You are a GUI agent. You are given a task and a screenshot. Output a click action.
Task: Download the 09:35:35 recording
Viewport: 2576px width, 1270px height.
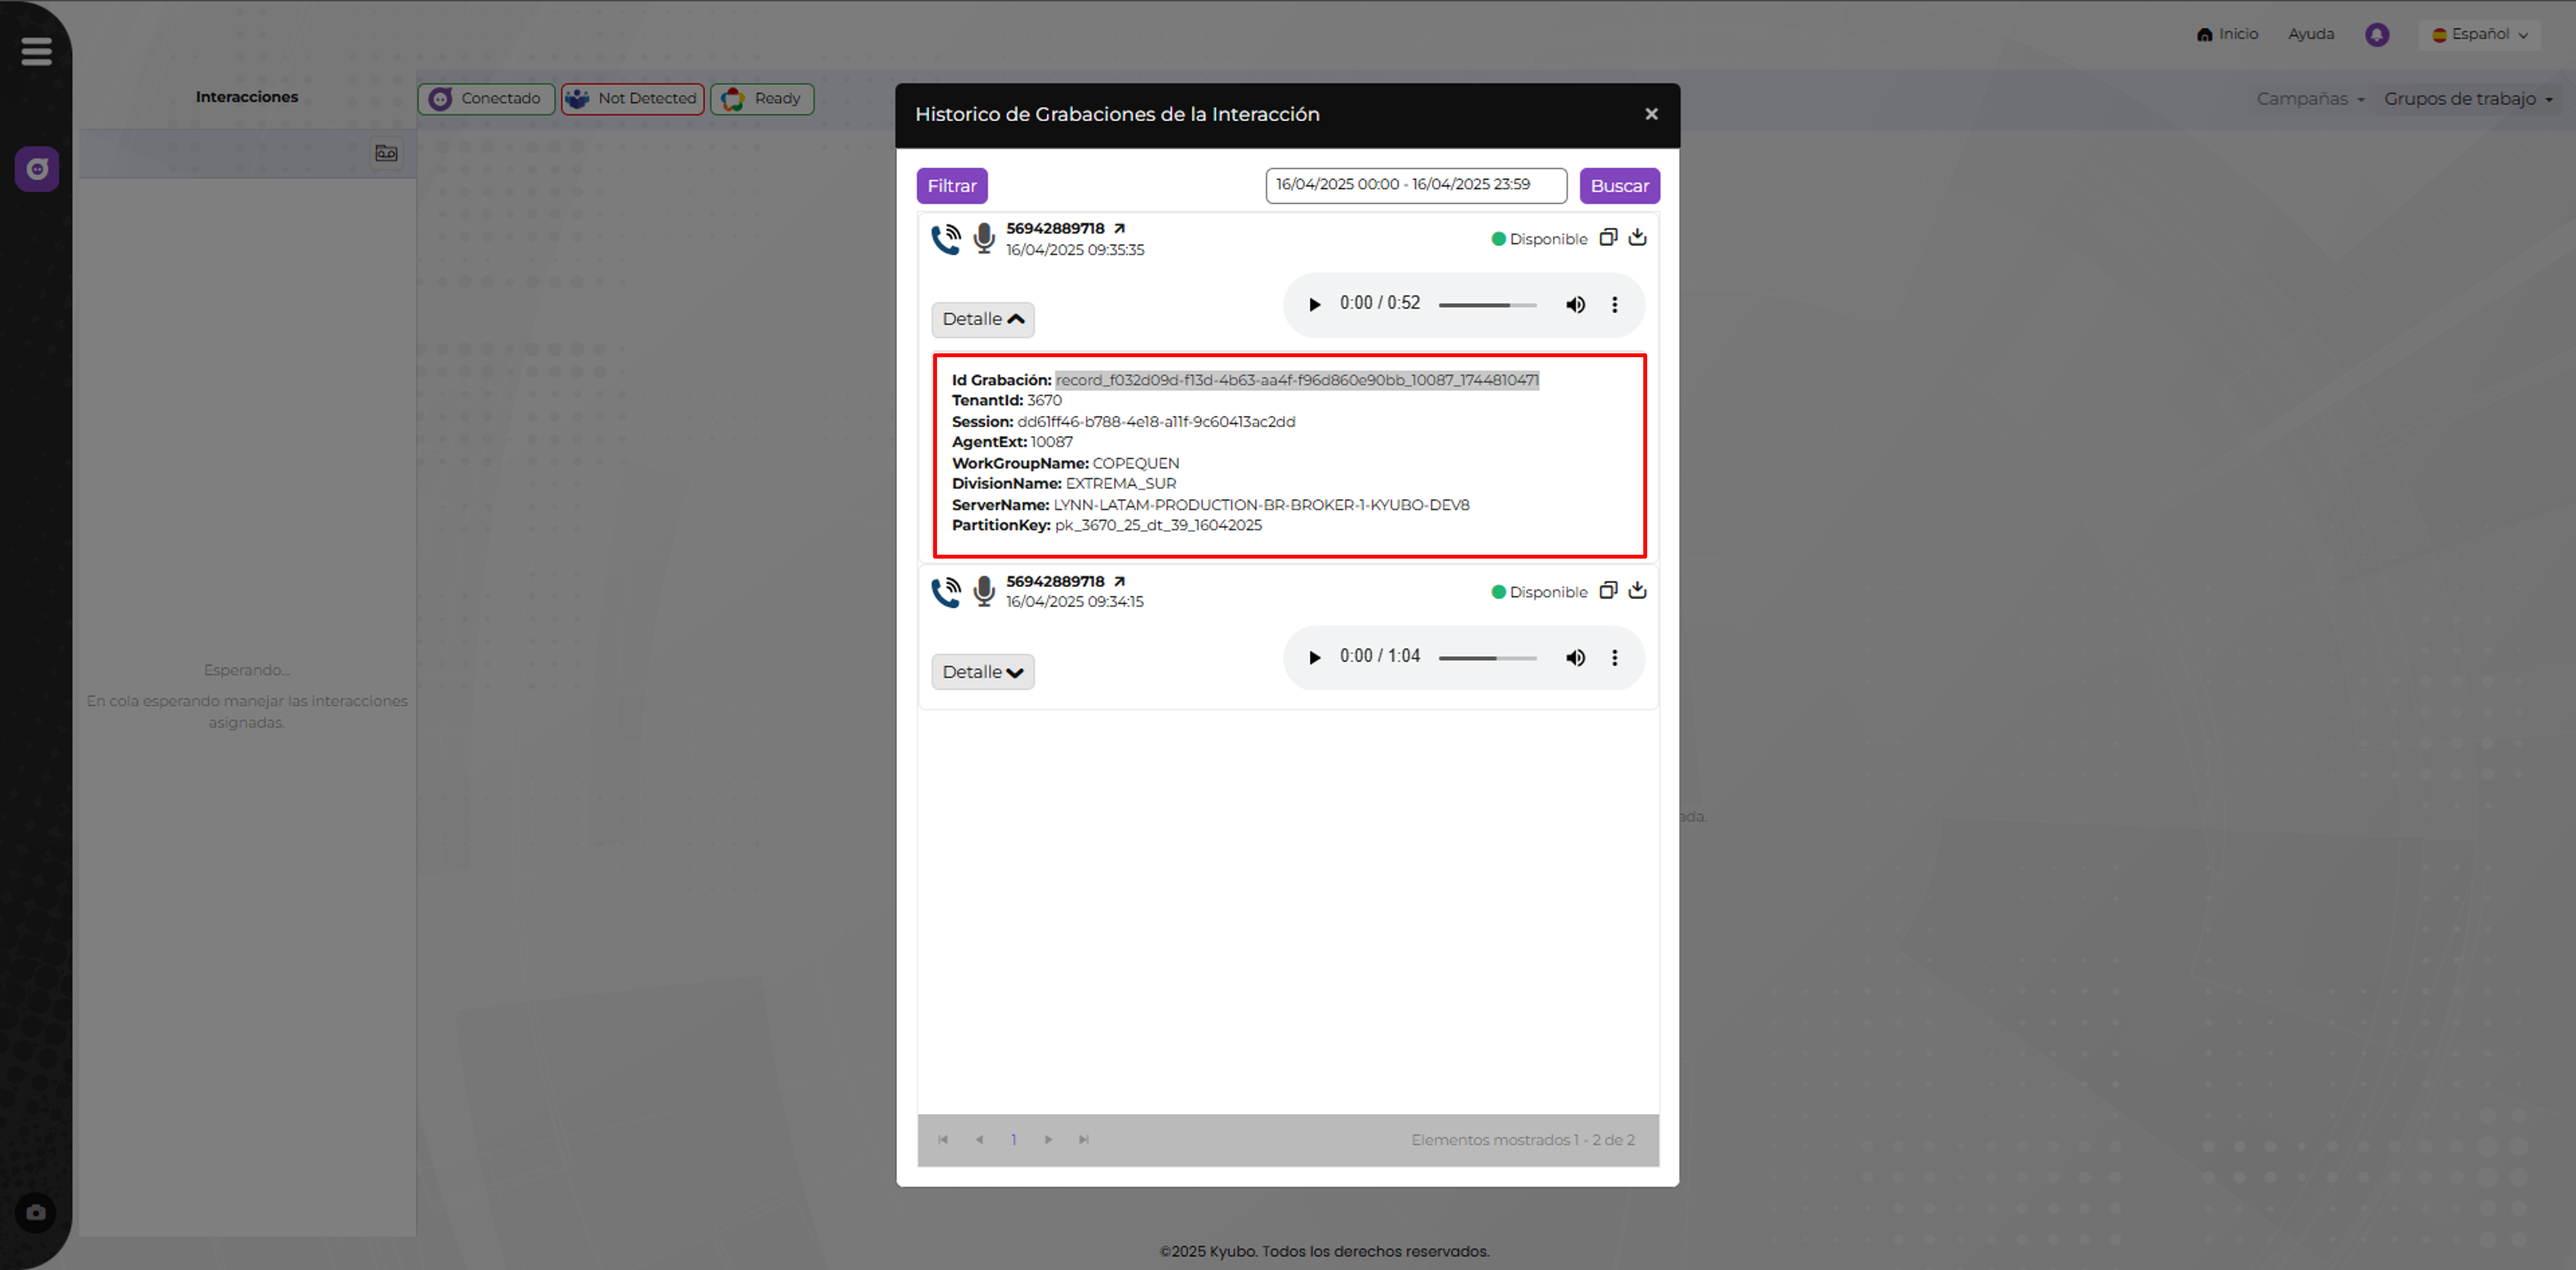tap(1637, 237)
